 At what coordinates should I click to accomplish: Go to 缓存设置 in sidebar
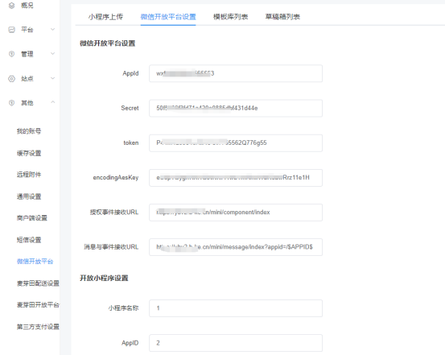click(x=29, y=154)
